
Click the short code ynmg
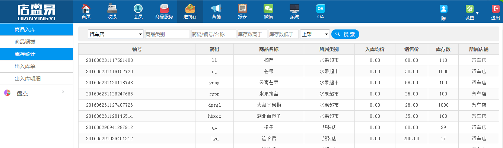[214, 83]
